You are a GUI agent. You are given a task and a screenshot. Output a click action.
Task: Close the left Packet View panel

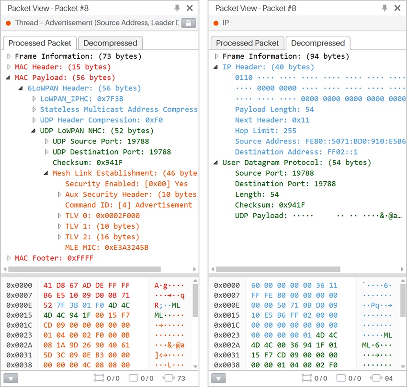190,8
